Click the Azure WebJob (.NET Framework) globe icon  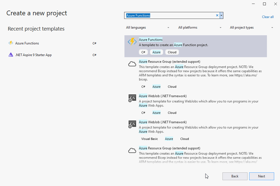pyautogui.click(x=132, y=98)
